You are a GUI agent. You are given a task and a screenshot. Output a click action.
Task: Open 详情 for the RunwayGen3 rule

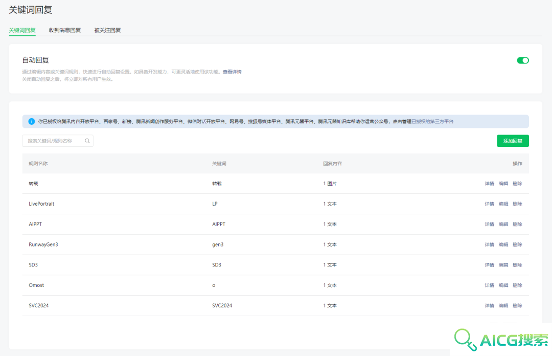[x=489, y=244]
